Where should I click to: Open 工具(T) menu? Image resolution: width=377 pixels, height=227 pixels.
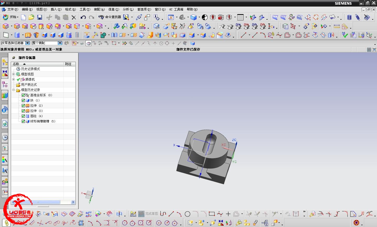(x=85, y=9)
